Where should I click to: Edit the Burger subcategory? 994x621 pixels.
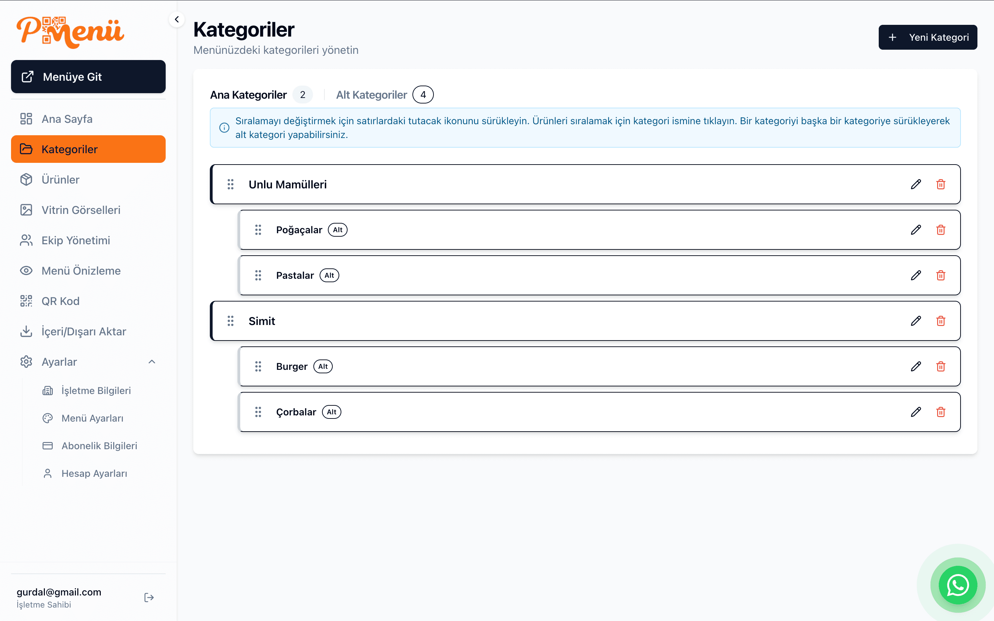point(916,366)
